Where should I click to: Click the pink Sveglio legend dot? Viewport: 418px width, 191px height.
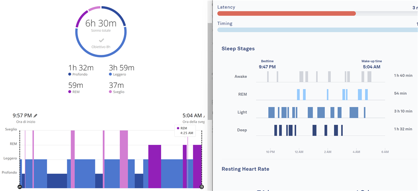(x=110, y=92)
